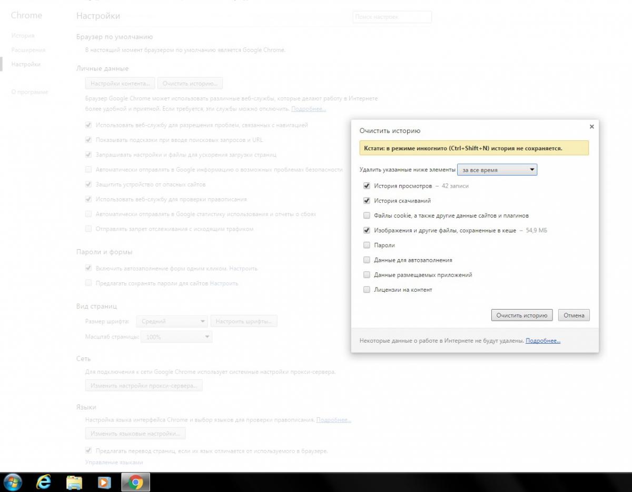Click the Windows Start button
The height and width of the screenshot is (492, 632).
point(12,482)
